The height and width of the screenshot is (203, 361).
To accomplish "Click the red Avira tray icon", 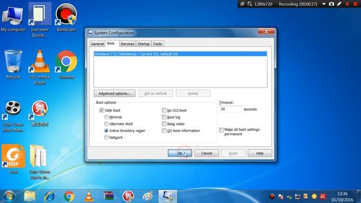I will 323,197.
